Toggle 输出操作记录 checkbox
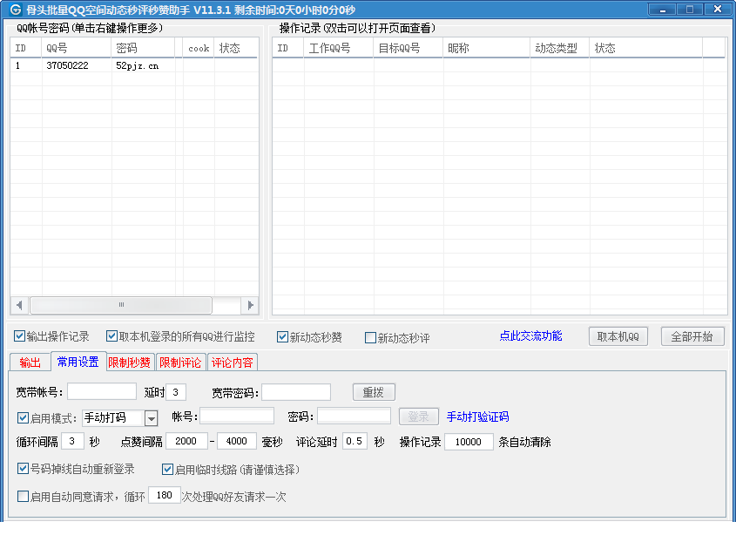736x542 pixels. (x=19, y=336)
